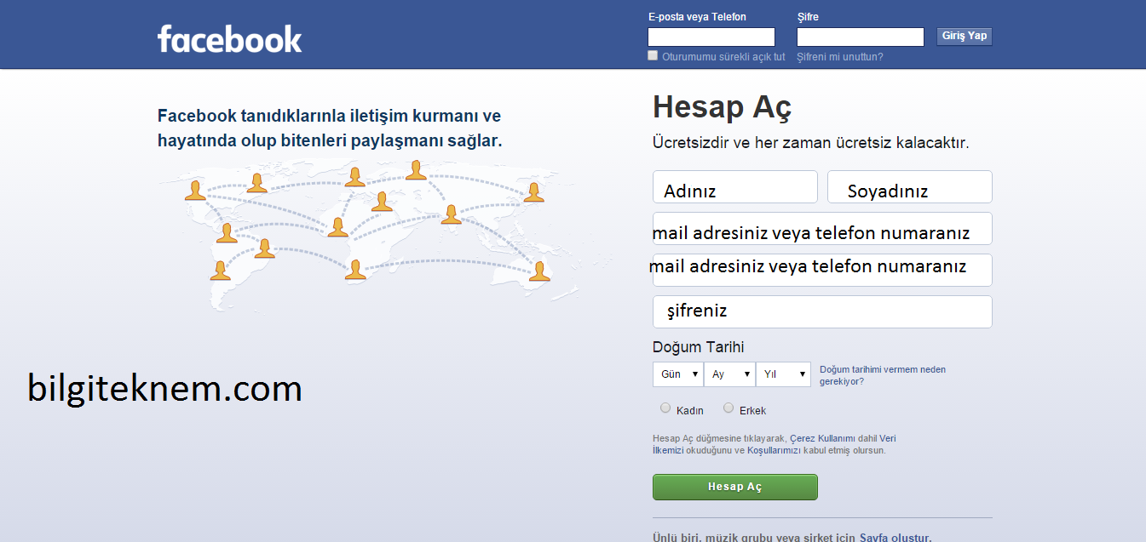
Task: Open Doğum tarihimi vermem neden gerekiyor link
Action: point(883,375)
